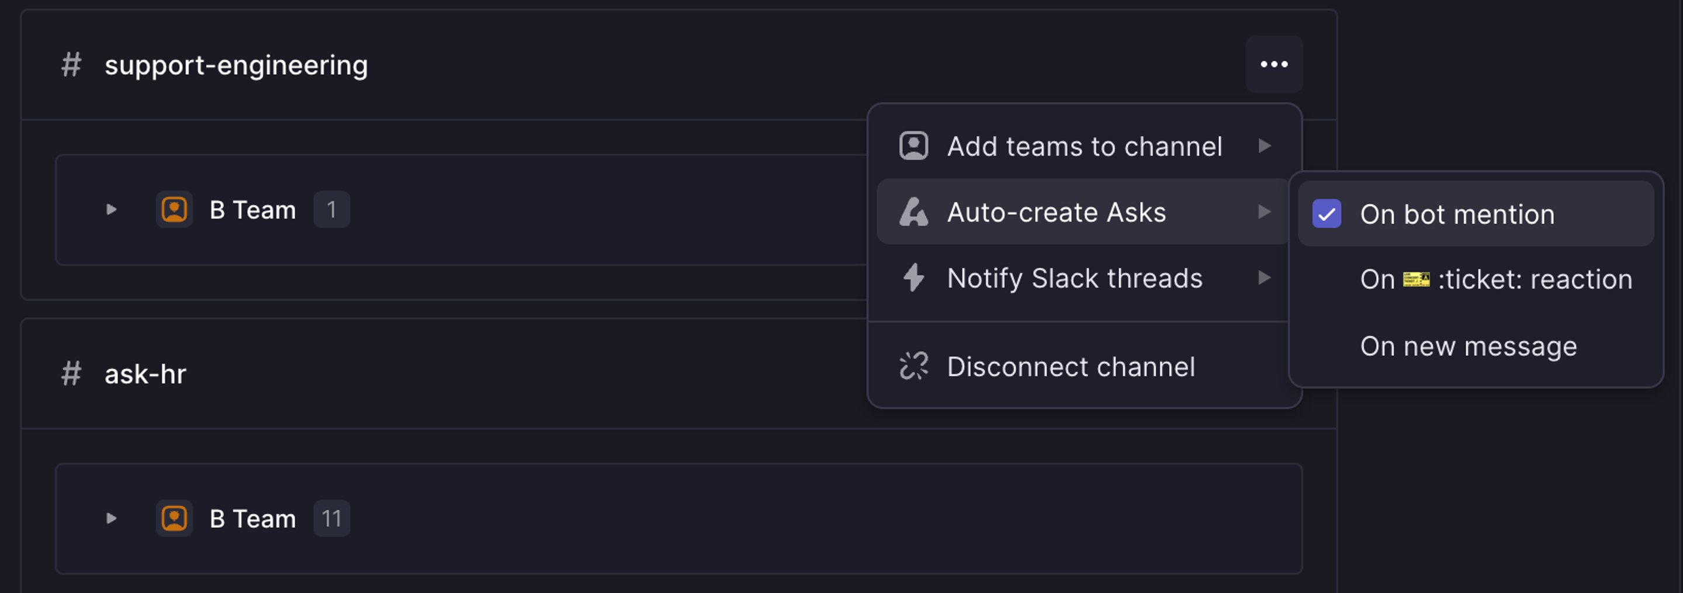Expand the B Team row in ask-hr
The height and width of the screenshot is (593, 1683).
coord(111,518)
